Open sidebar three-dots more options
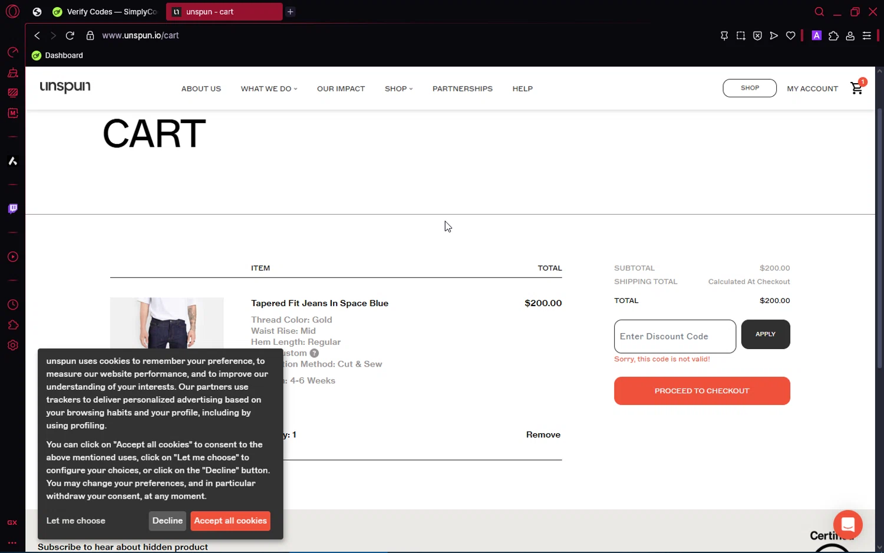884x553 pixels. 12,542
